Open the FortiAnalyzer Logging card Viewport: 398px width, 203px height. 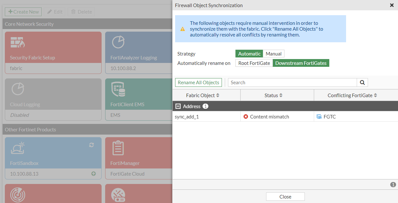click(139, 53)
